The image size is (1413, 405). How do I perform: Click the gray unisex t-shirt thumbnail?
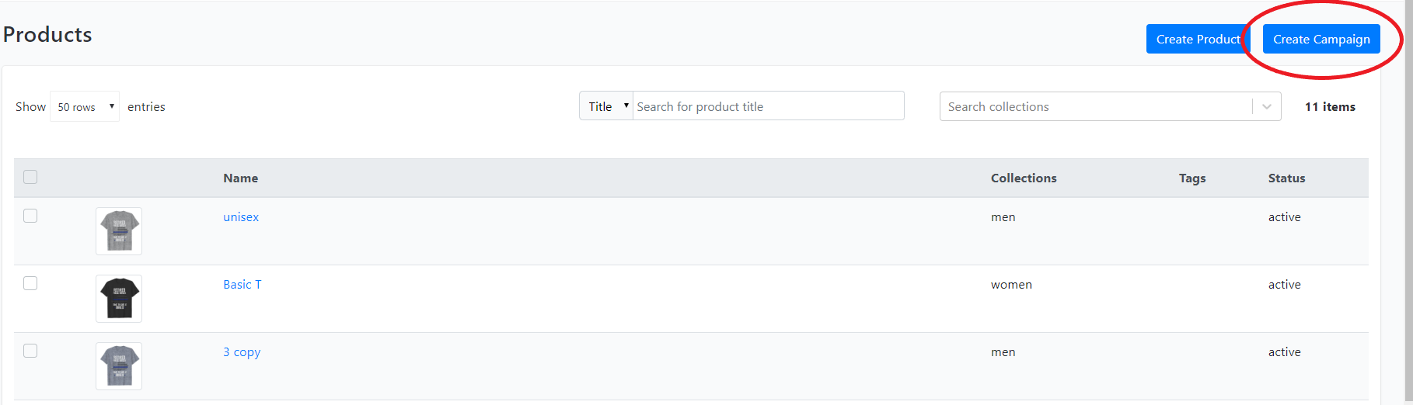click(x=119, y=231)
